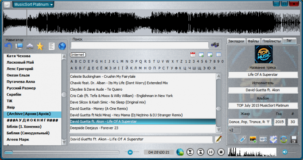Click the waveform display at the top
The image size is (303, 160).
(151, 22)
